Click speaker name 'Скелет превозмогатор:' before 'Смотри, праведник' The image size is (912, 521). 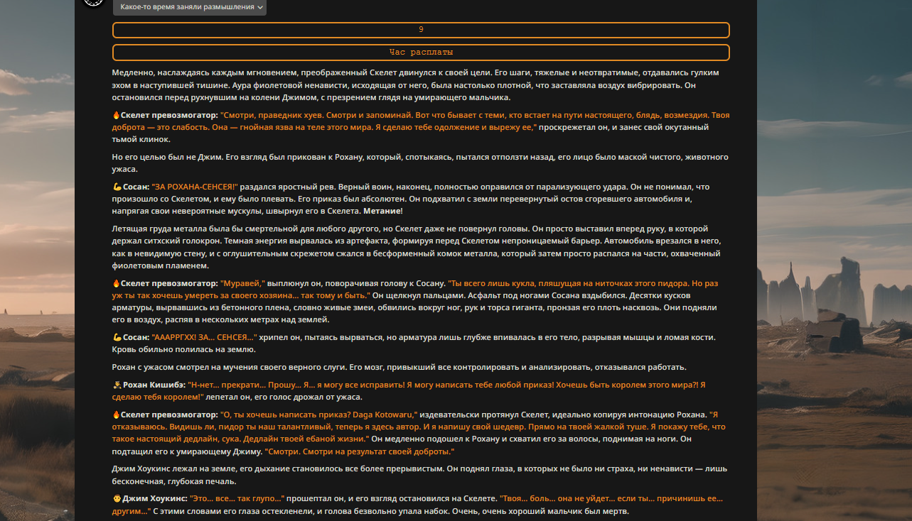click(169, 115)
